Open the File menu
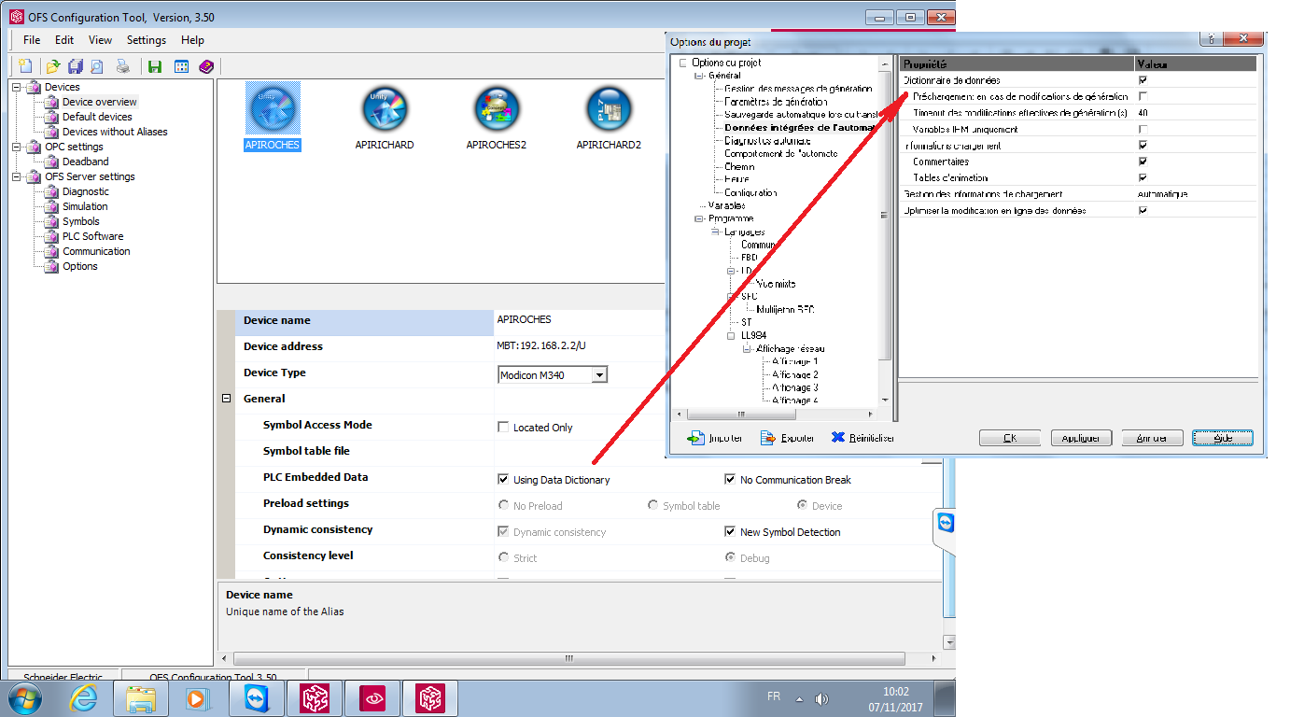 pos(32,40)
